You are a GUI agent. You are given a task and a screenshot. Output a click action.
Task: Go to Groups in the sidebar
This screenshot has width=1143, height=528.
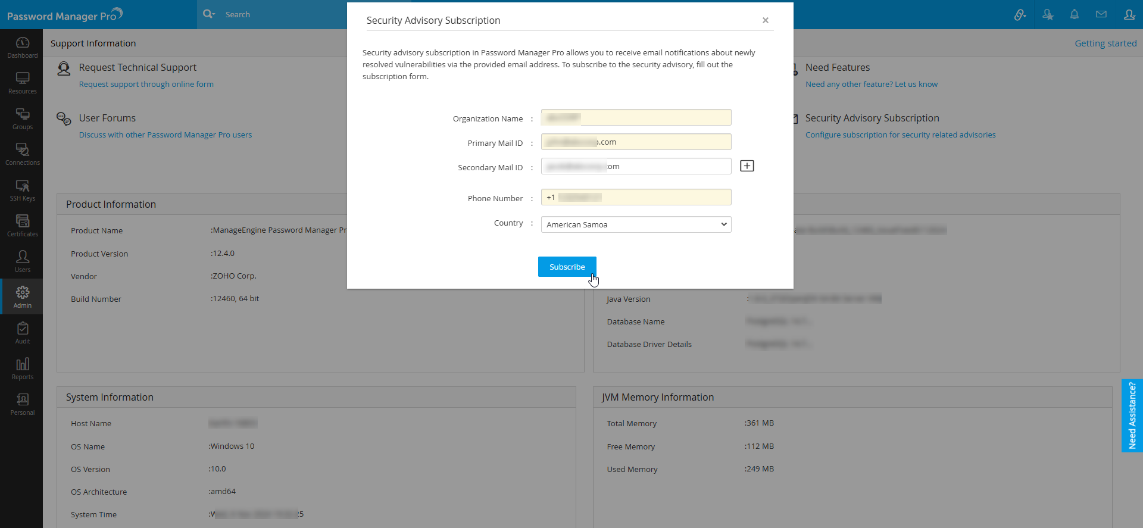tap(22, 118)
